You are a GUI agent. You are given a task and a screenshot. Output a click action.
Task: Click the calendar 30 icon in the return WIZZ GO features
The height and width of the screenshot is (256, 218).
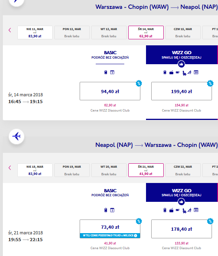(196, 210)
